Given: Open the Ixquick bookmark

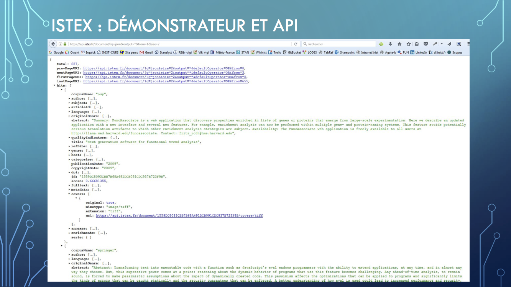Looking at the screenshot, I should pyautogui.click(x=88, y=52).
